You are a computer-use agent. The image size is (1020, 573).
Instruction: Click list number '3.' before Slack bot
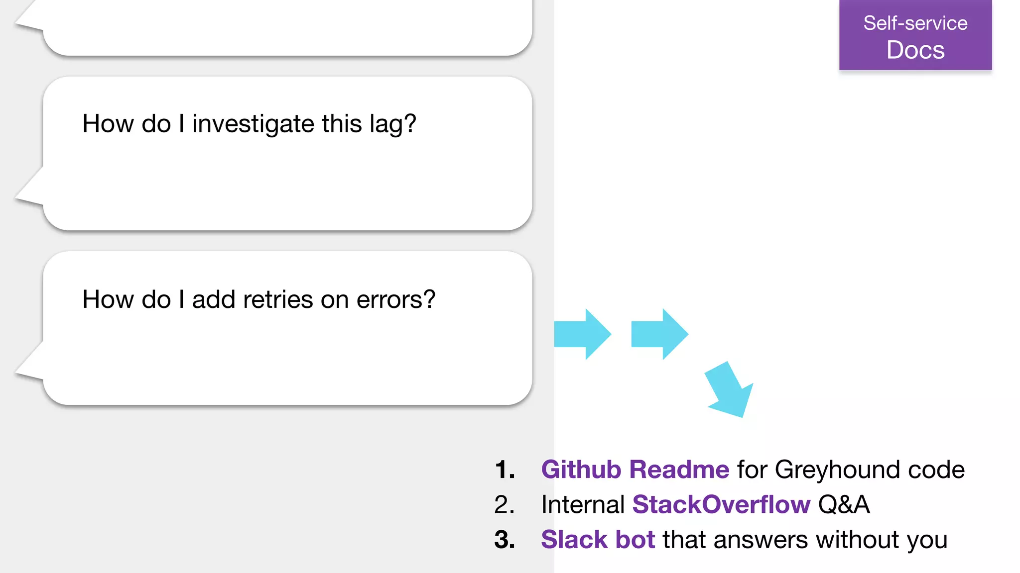coord(505,540)
